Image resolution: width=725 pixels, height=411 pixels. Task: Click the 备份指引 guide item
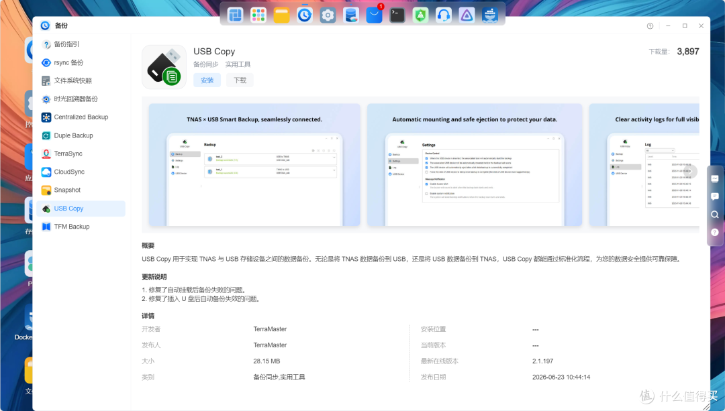coord(81,44)
